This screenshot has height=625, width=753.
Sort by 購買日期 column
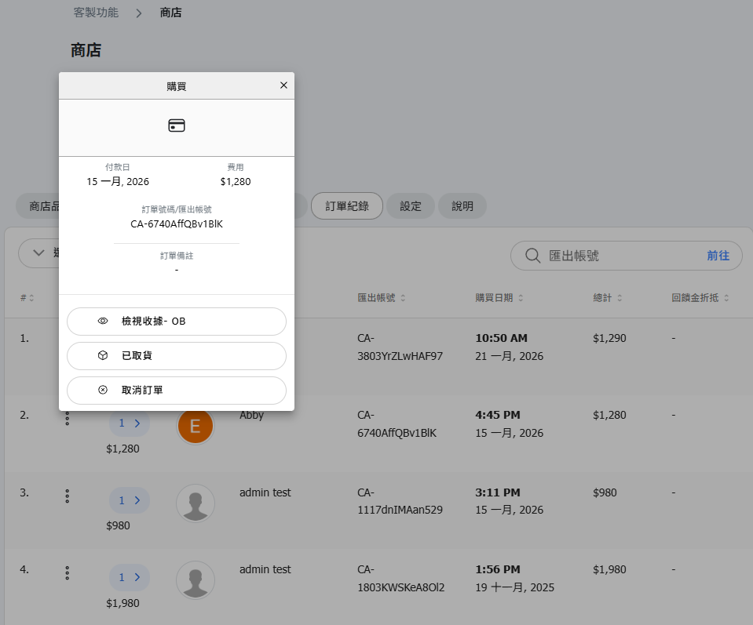click(x=498, y=298)
